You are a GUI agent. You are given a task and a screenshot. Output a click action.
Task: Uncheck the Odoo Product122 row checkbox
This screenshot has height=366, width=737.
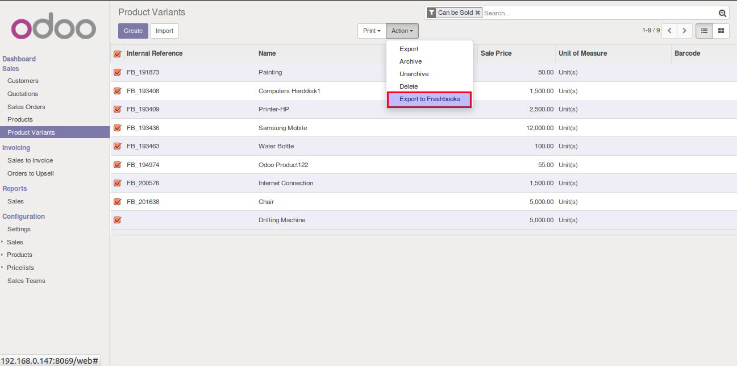tap(117, 165)
